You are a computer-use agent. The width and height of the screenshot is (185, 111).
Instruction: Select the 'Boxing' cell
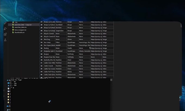(x=49, y=48)
